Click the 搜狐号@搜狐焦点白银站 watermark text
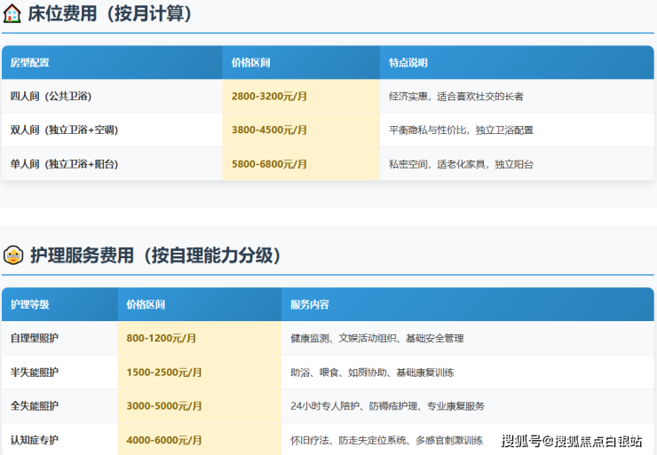Viewport: 657px width, 455px height. pos(571,441)
